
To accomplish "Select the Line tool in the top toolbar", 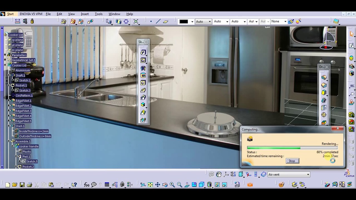I will pos(158,21).
